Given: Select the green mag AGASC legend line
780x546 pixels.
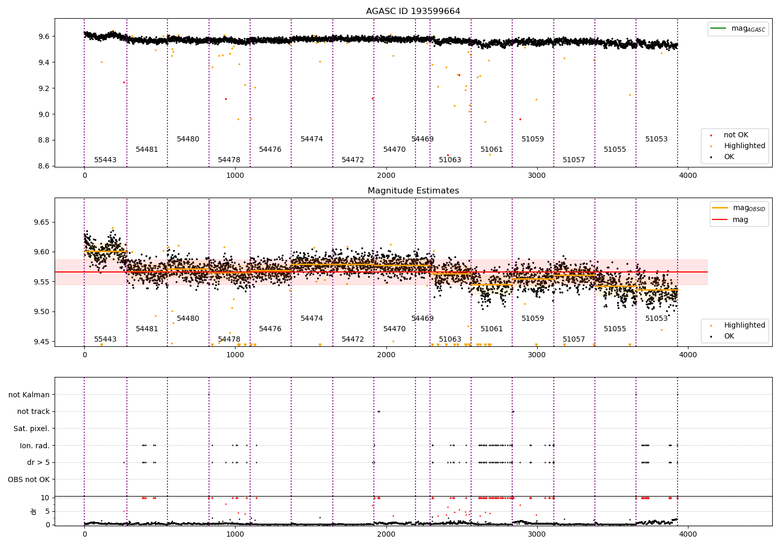Looking at the screenshot, I should (719, 29).
